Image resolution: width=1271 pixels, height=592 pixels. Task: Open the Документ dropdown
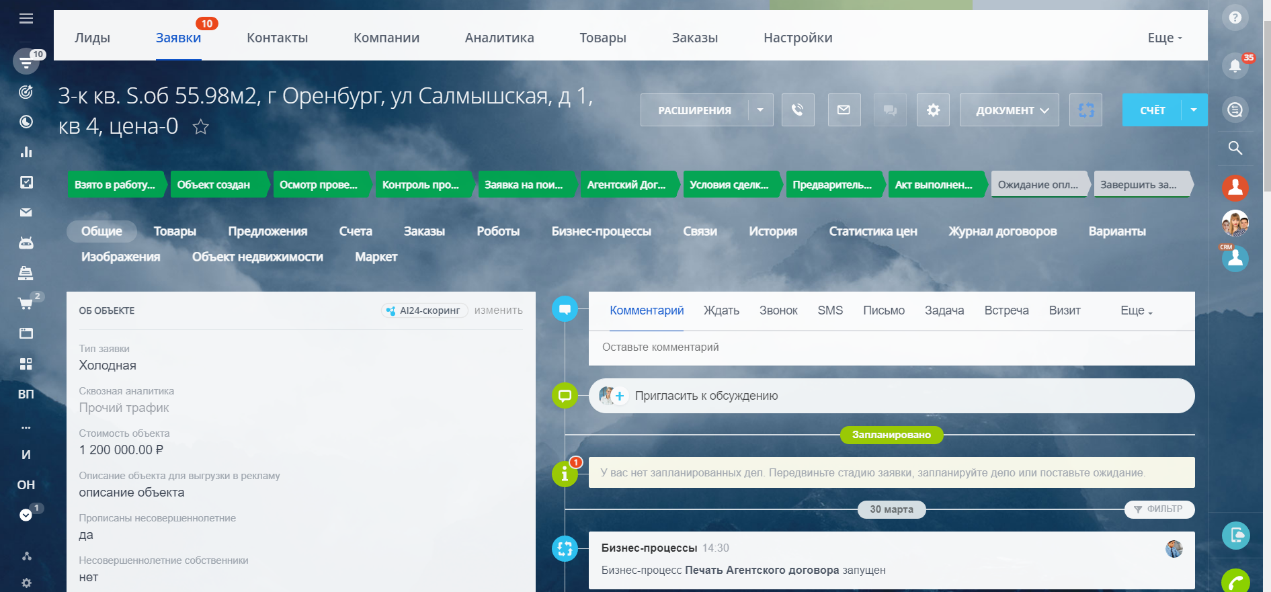(1009, 110)
